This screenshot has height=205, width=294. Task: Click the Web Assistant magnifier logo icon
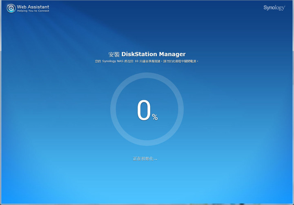11,8
